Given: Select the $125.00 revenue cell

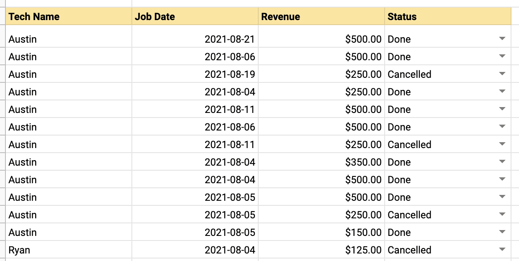Looking at the screenshot, I should pyautogui.click(x=321, y=250).
